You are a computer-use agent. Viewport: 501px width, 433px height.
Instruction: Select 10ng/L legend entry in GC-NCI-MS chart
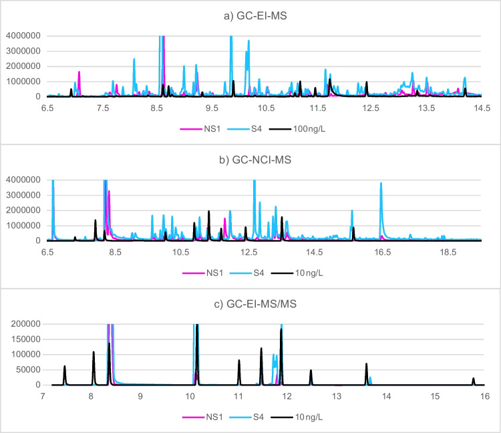click(297, 273)
